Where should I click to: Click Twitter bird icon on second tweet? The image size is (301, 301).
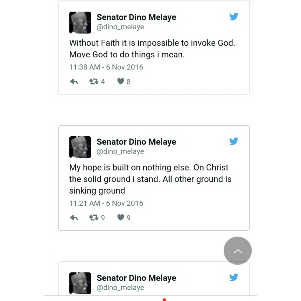(x=234, y=141)
